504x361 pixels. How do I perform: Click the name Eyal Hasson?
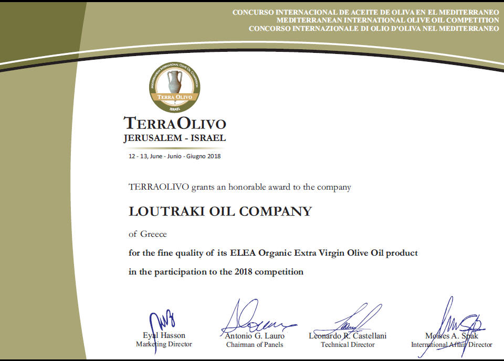pyautogui.click(x=164, y=335)
